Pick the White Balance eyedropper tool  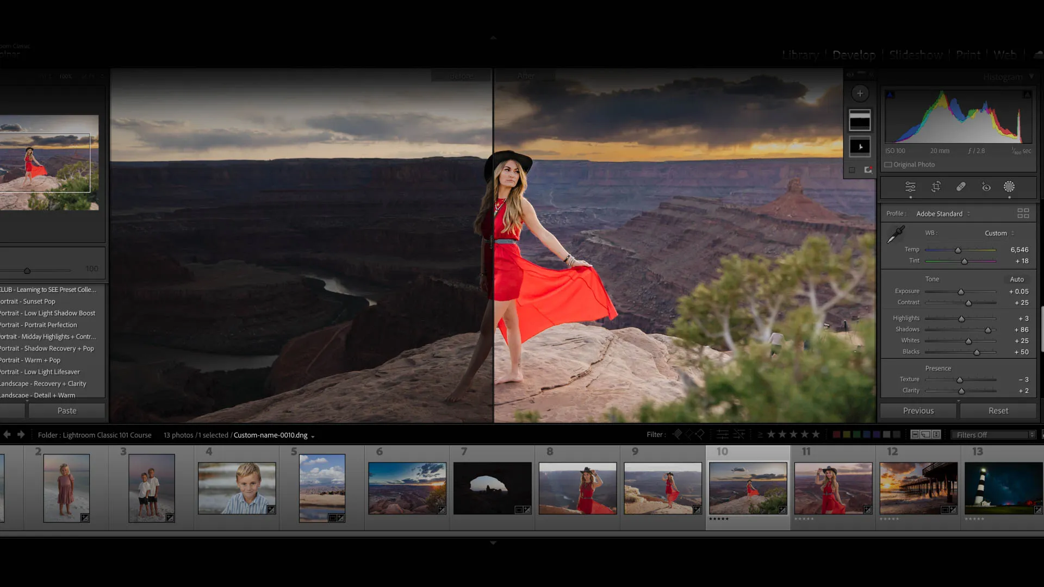click(x=896, y=234)
